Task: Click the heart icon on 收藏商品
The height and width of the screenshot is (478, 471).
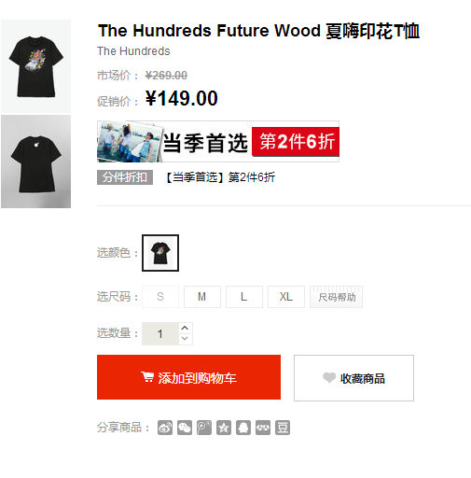Action: 329,377
